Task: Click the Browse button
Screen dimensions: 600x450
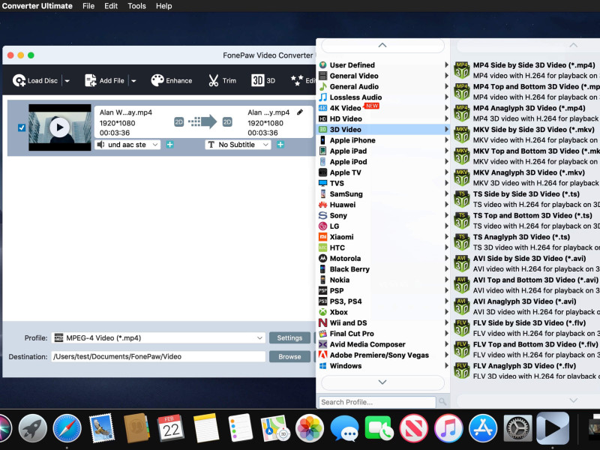Action: [289, 357]
